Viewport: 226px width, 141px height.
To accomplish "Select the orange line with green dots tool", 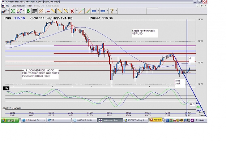I will 88,11.
